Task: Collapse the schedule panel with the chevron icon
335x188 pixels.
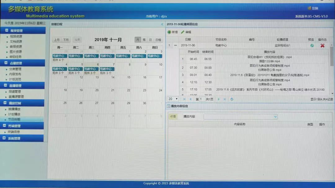Action: pos(162,24)
